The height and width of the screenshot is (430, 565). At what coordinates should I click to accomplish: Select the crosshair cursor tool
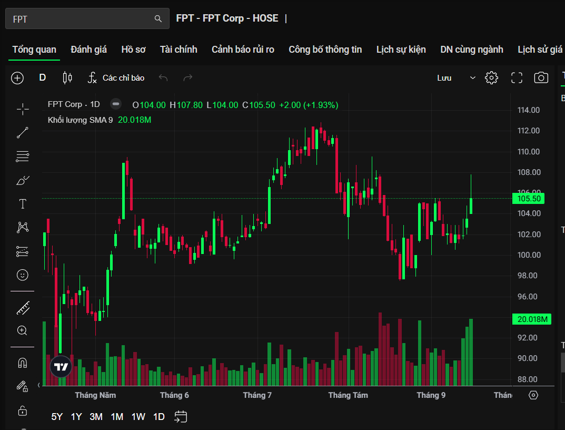(23, 109)
